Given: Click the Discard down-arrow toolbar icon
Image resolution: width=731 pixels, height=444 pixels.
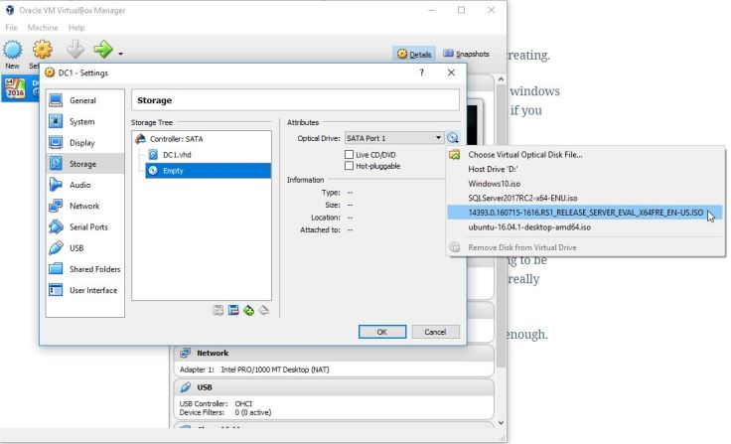Looking at the screenshot, I should point(74,49).
